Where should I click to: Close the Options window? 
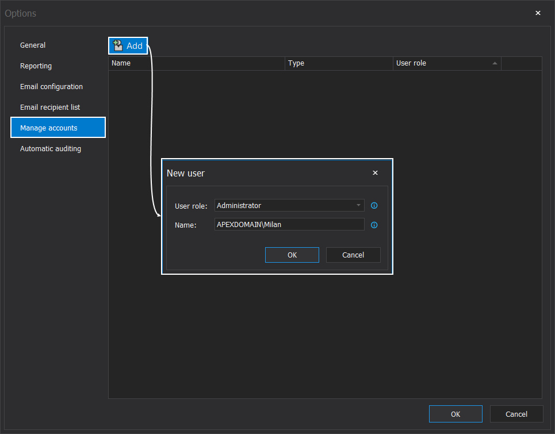pos(538,13)
